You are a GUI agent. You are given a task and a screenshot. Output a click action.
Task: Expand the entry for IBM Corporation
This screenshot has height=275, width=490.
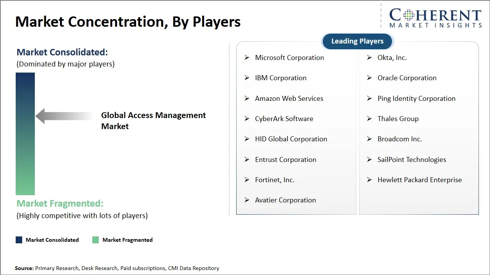pos(281,78)
